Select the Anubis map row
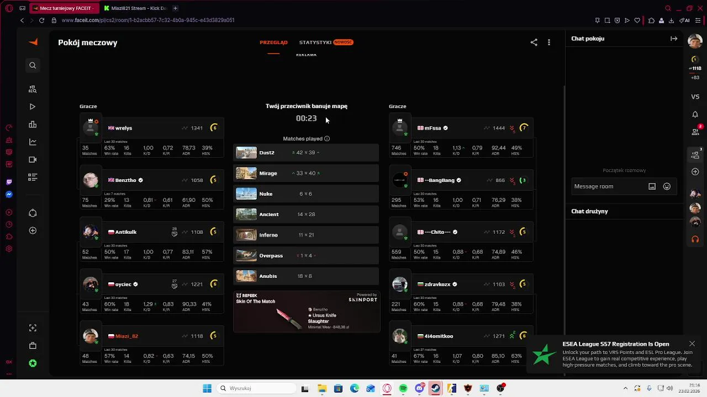Screen dimensions: 707x397 coord(306,276)
